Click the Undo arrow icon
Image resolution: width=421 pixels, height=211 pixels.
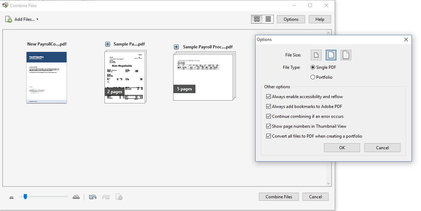click(92, 197)
